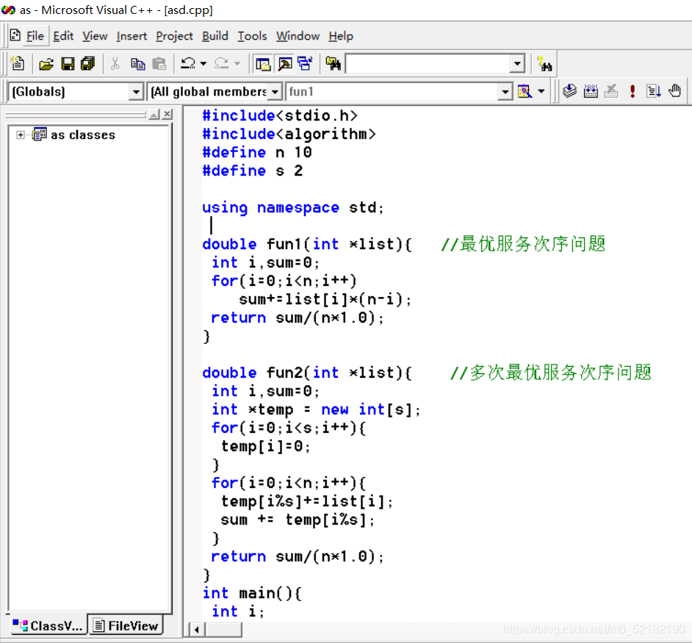Click the Paste clipboard icon
The width and height of the screenshot is (692, 643).
[159, 64]
